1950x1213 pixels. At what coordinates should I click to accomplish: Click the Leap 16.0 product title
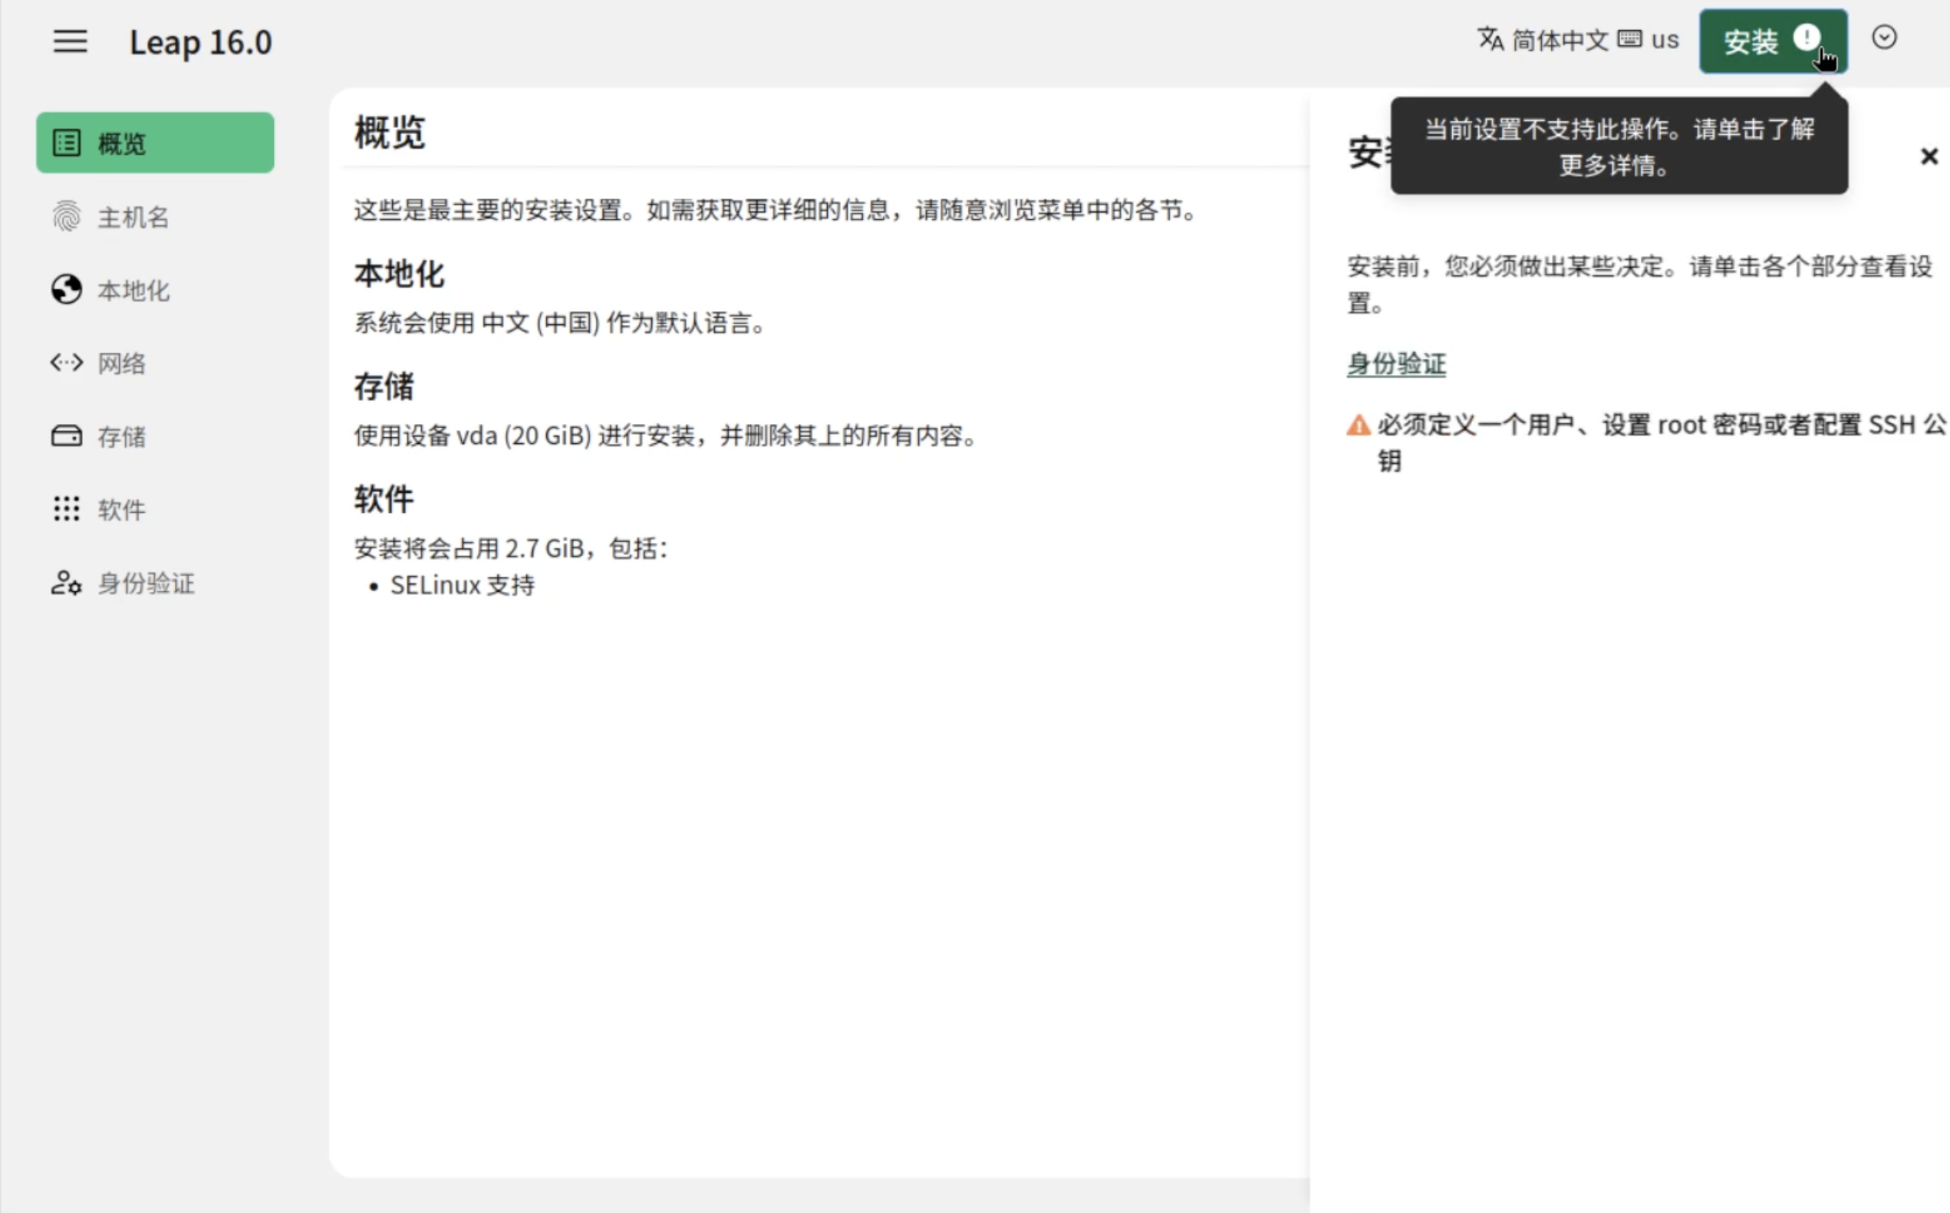[201, 41]
